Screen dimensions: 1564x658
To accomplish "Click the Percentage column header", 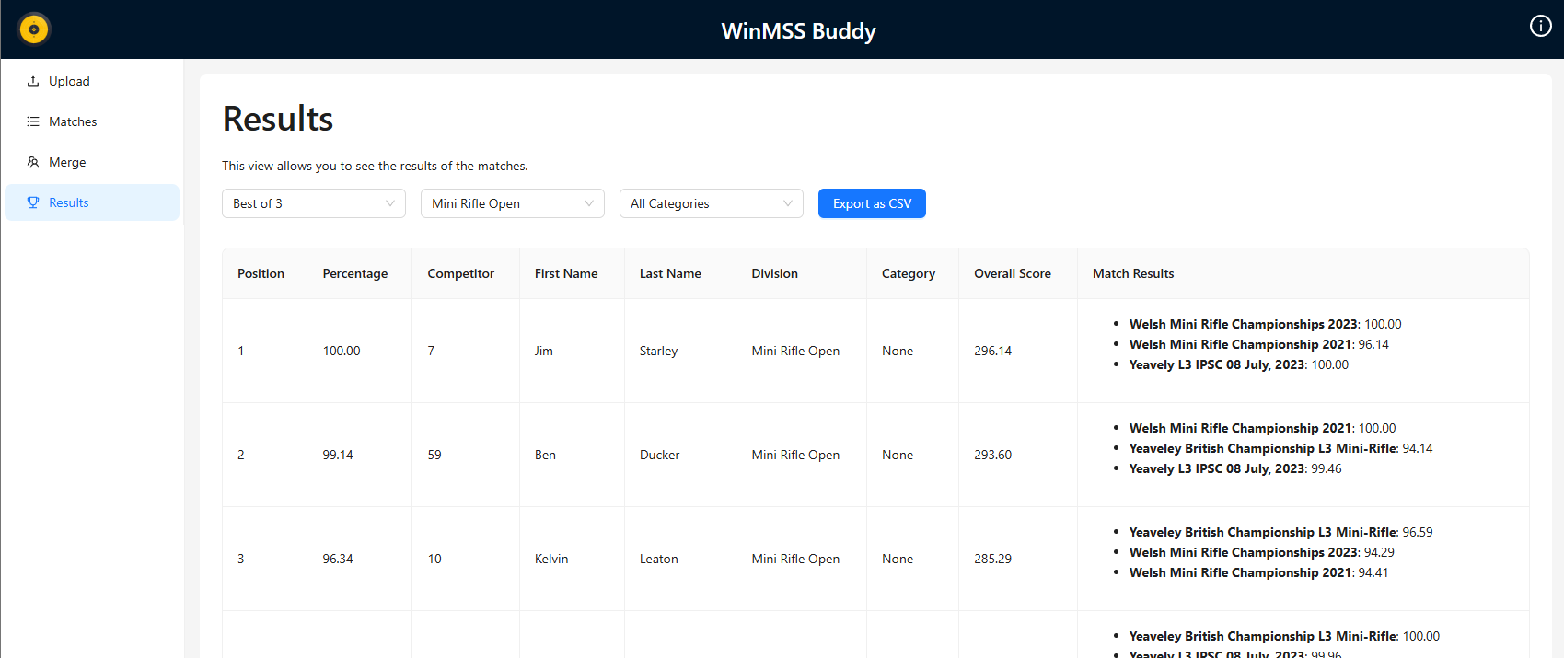I will click(354, 273).
